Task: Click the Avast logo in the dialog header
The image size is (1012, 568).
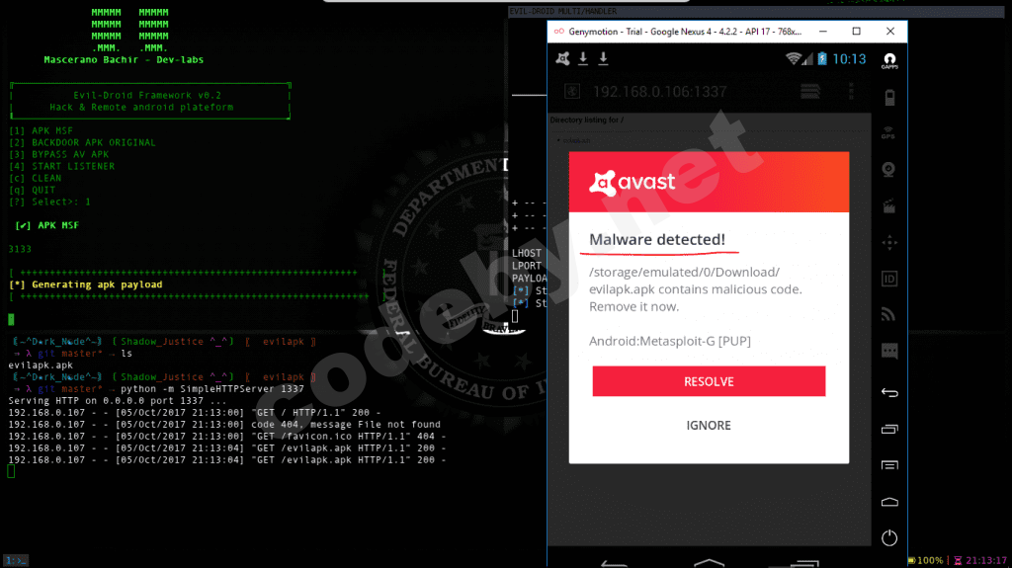Action: [x=632, y=182]
